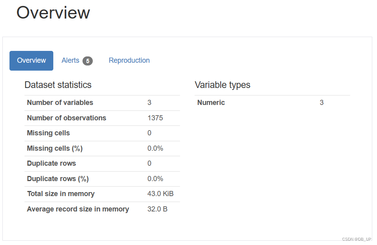Select the Variable types heading
Image resolution: width=377 pixels, height=245 pixels.
pos(223,85)
